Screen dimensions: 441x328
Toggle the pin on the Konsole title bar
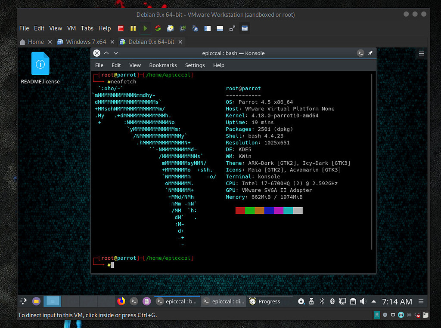(370, 53)
